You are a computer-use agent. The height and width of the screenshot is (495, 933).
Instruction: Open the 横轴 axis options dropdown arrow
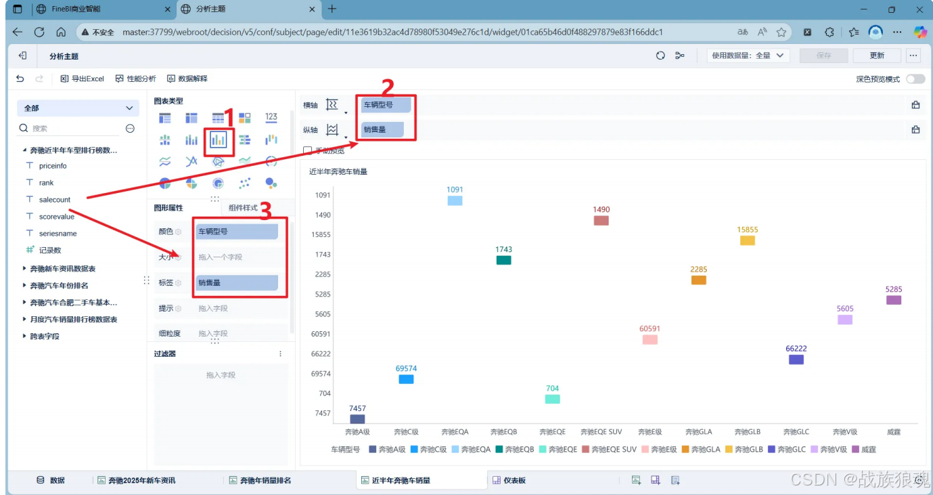point(346,113)
